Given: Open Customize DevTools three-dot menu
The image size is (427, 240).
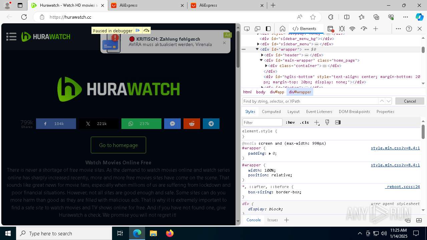Looking at the screenshot, I should click(x=398, y=29).
